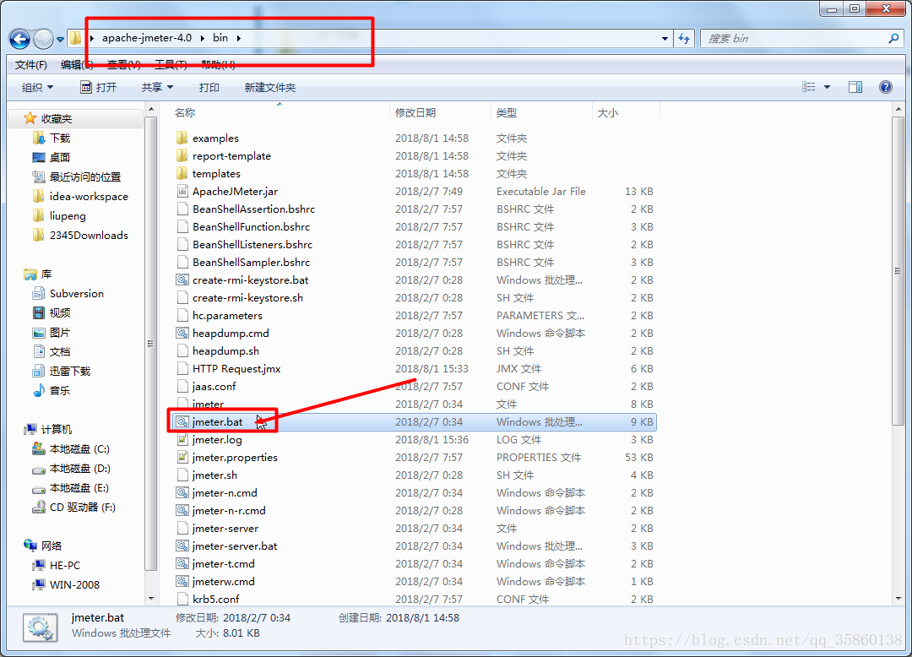Open 图片 library in sidebar
This screenshot has height=657, width=912.
point(59,332)
